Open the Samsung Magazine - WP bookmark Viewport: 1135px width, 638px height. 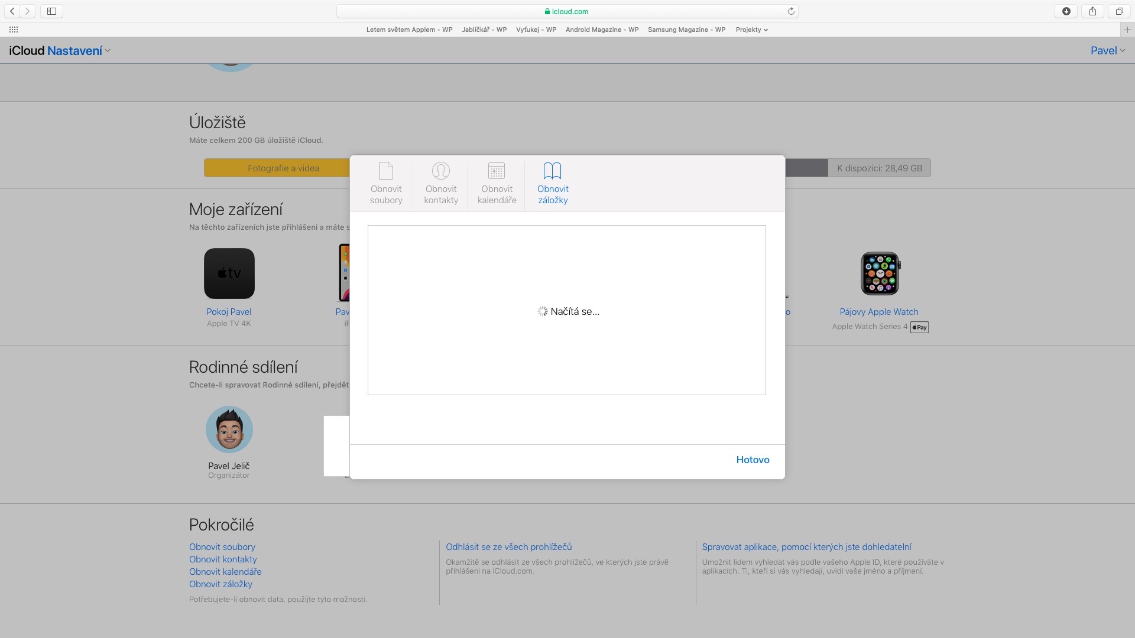tap(686, 30)
